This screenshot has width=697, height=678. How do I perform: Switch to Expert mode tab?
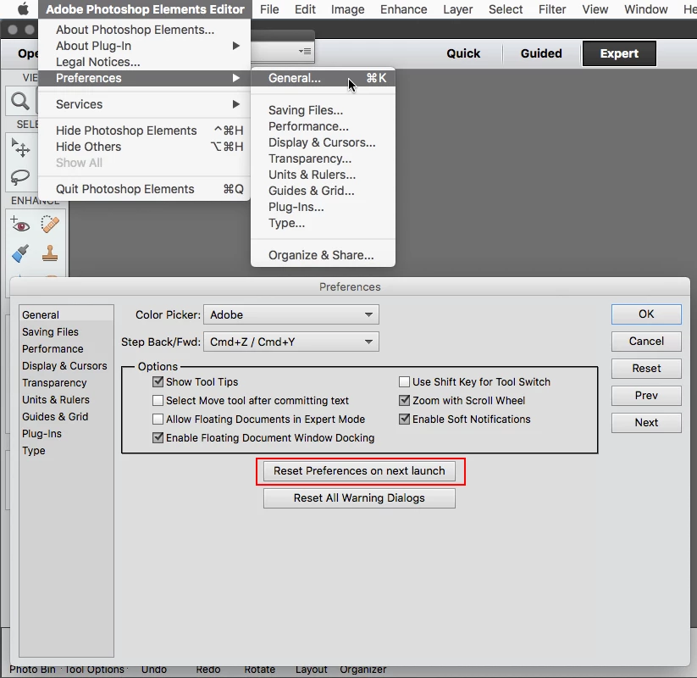coord(619,53)
